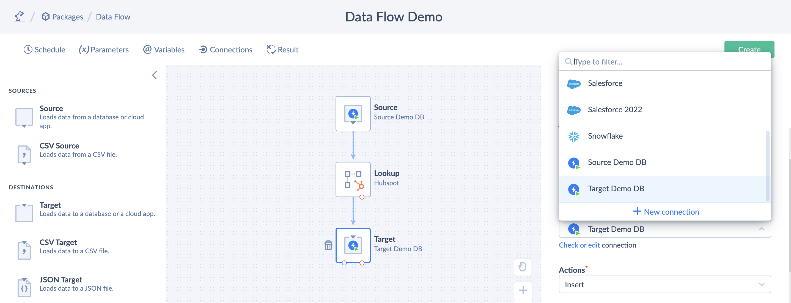Click the Source Demo DB connection icon
Image resolution: width=791 pixels, height=303 pixels.
click(x=575, y=162)
